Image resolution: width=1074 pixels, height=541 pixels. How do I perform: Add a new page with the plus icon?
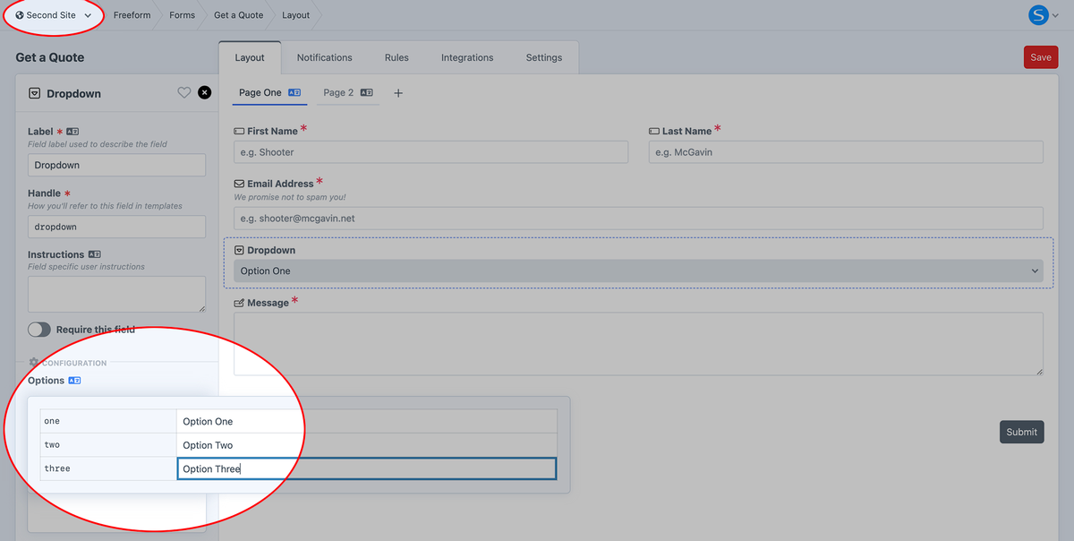(x=398, y=93)
